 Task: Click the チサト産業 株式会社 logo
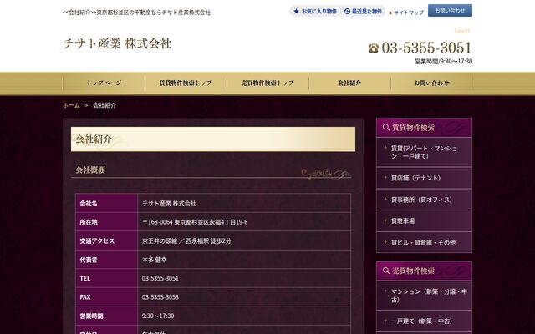pyautogui.click(x=117, y=43)
